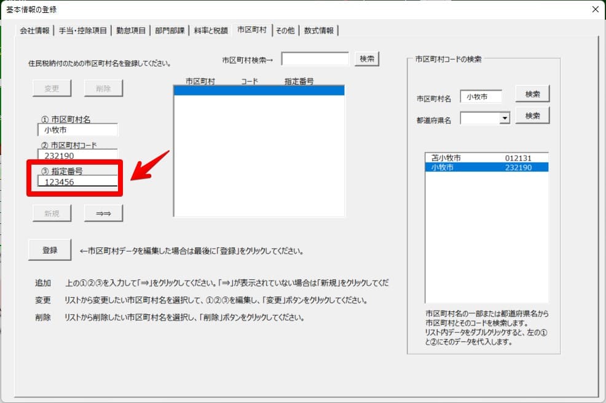
Task: Switch to the 会社情報 tab
Action: tap(34, 30)
